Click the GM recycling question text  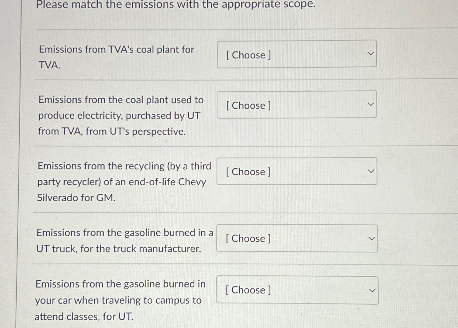121,181
